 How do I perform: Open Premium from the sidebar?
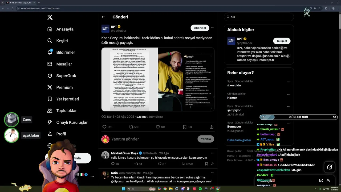point(60,87)
